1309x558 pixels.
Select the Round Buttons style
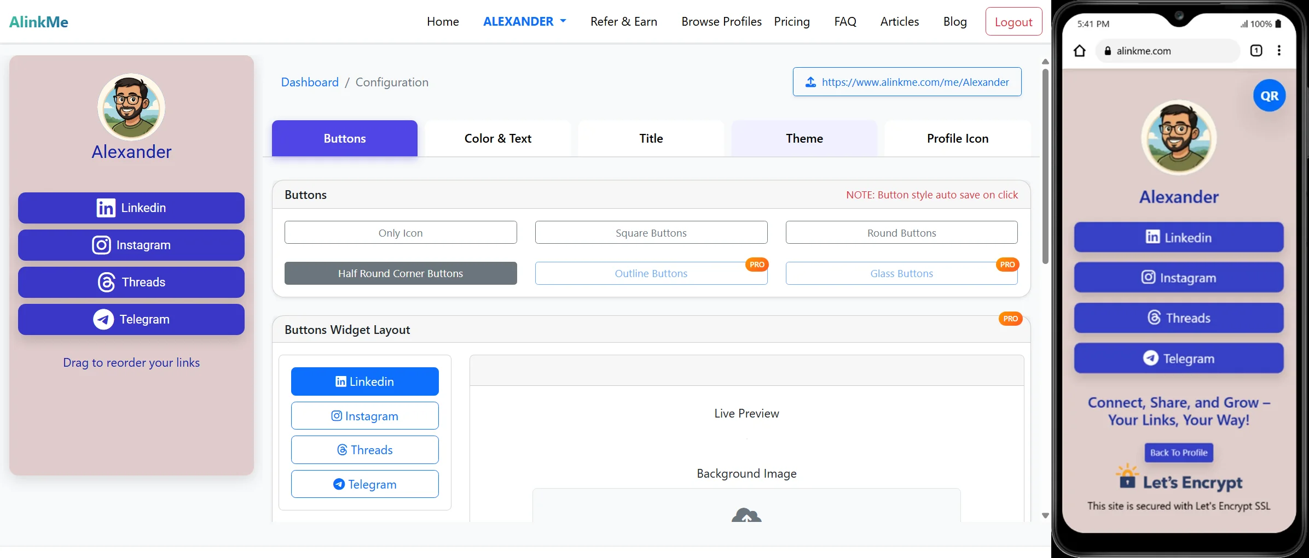(901, 232)
